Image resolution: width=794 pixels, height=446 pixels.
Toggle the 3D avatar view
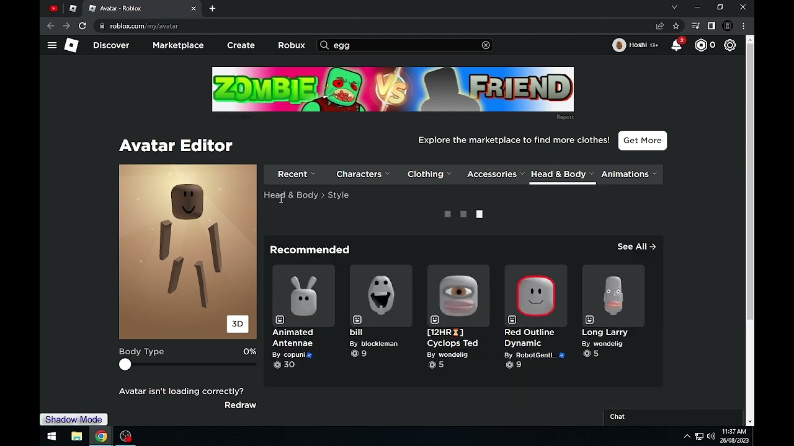[238, 324]
